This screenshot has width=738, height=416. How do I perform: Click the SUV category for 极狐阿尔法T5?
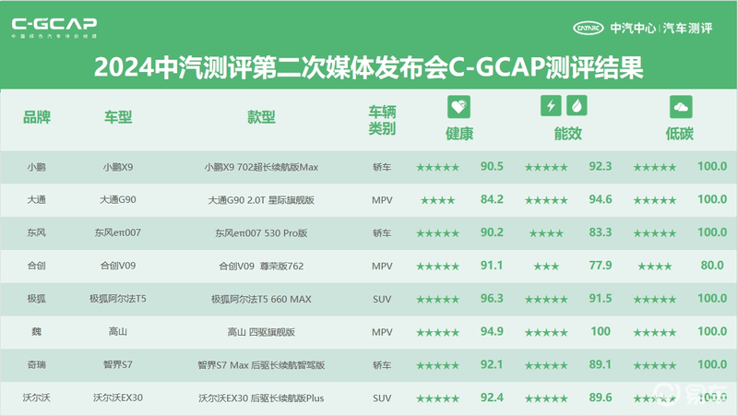382,299
